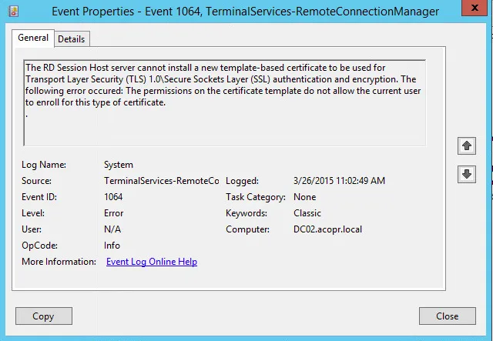Viewport: 493px width, 341px height.
Task: Open the Event Log Online Help link
Action: pos(151,262)
